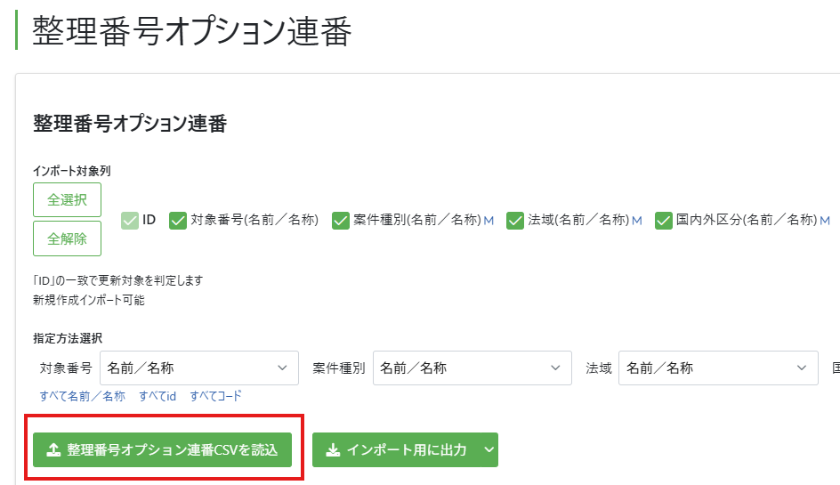The height and width of the screenshot is (485, 840).
Task: Click M marker beside 案件種別 checkbox label
Action: 489,221
